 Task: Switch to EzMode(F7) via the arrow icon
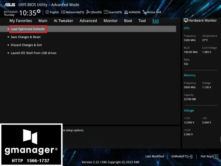(x=190, y=156)
